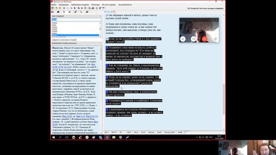Open the JesusChrist.ru menu
Screen dimensions: 276x155
125,5
